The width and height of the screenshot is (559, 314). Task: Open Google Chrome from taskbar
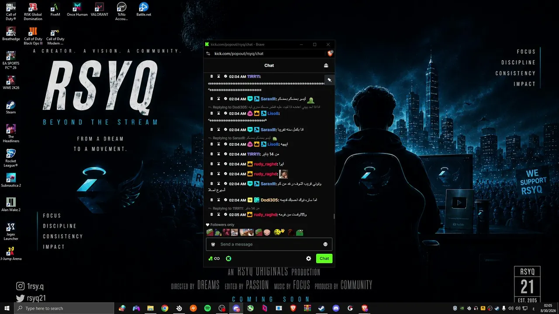coord(165,308)
